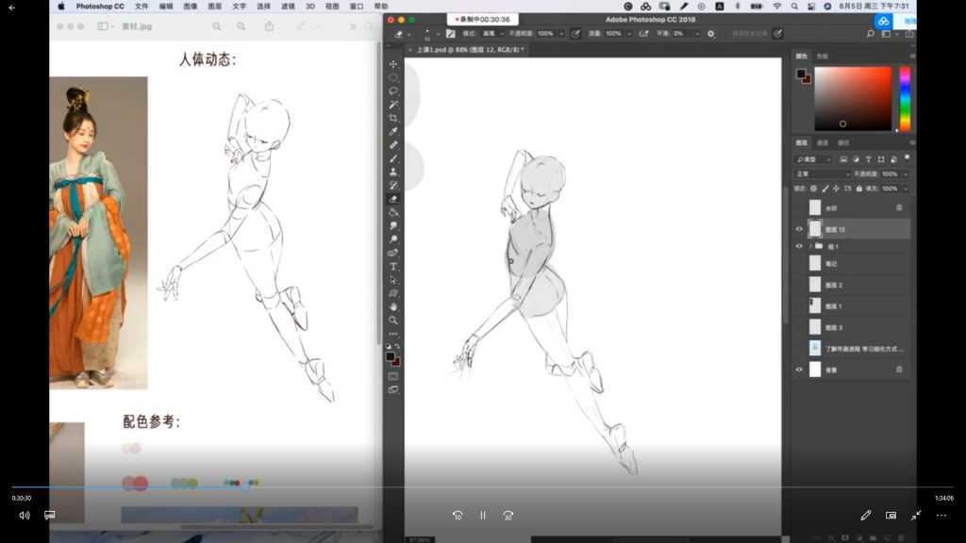Image resolution: width=966 pixels, height=543 pixels.
Task: Select the Brush tool
Action: click(393, 158)
